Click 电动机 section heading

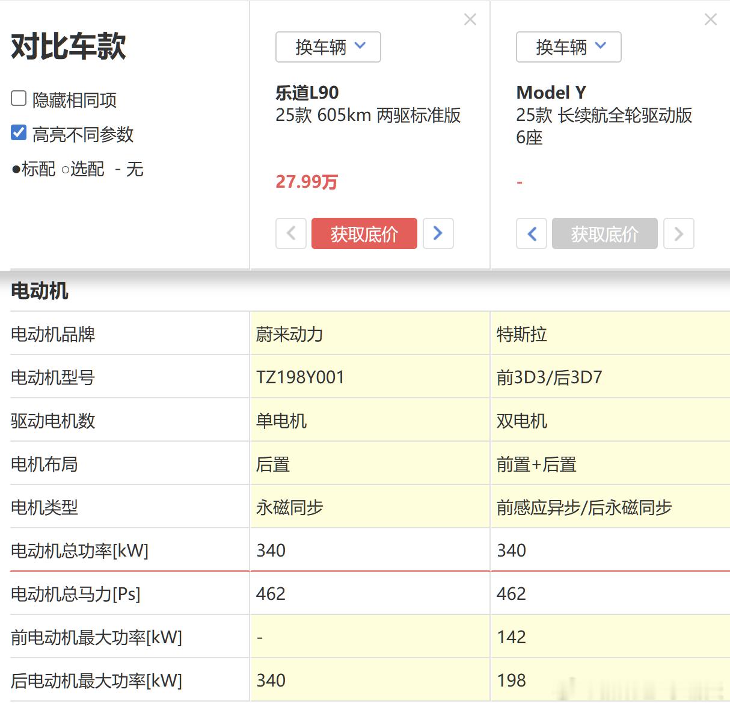point(40,291)
